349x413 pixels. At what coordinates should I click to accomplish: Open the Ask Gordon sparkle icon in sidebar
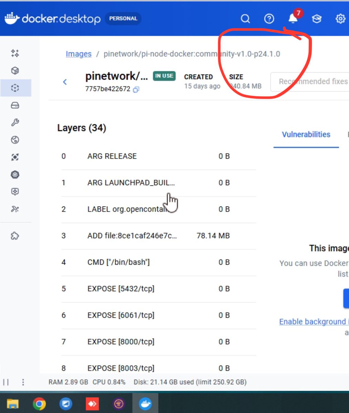point(15,53)
